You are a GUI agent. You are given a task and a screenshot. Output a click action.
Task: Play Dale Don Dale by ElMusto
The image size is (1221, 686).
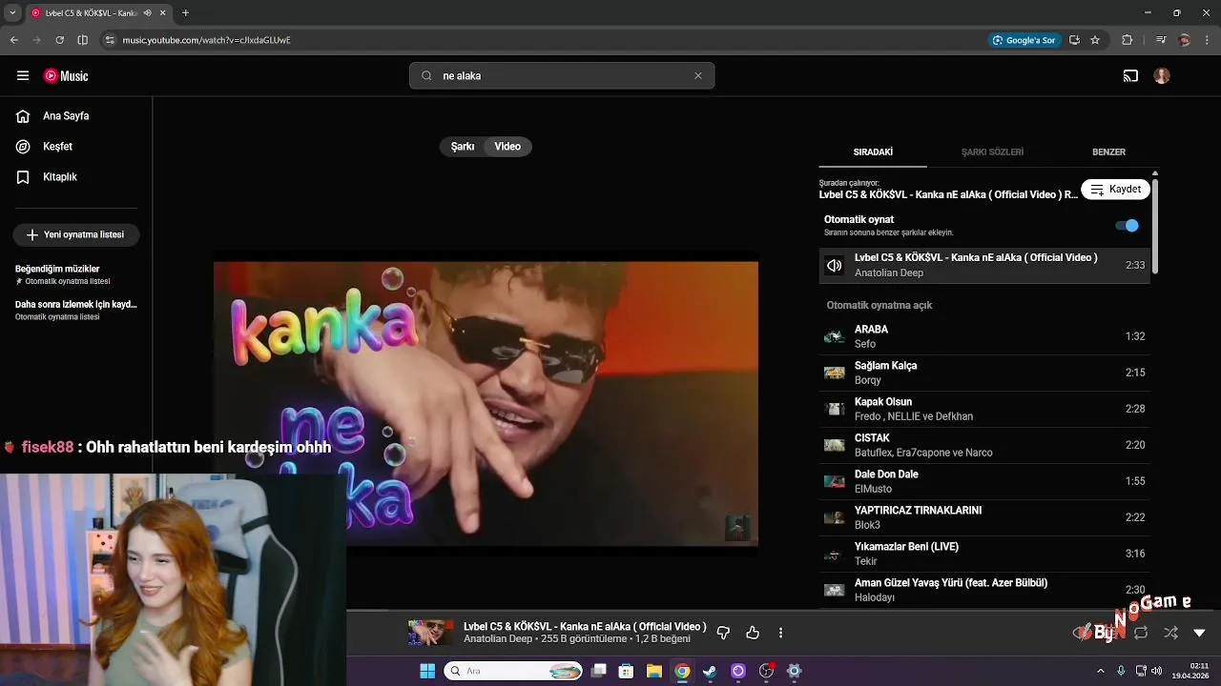pos(984,481)
